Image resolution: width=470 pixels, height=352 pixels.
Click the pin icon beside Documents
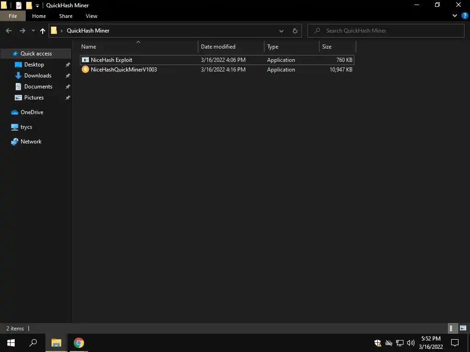(68, 87)
